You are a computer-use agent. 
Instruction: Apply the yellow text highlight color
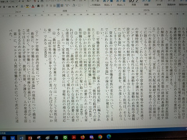point(27,6)
